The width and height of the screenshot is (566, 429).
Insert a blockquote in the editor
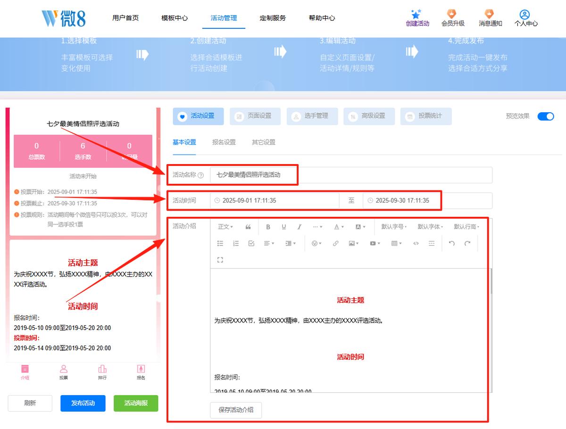click(x=248, y=227)
